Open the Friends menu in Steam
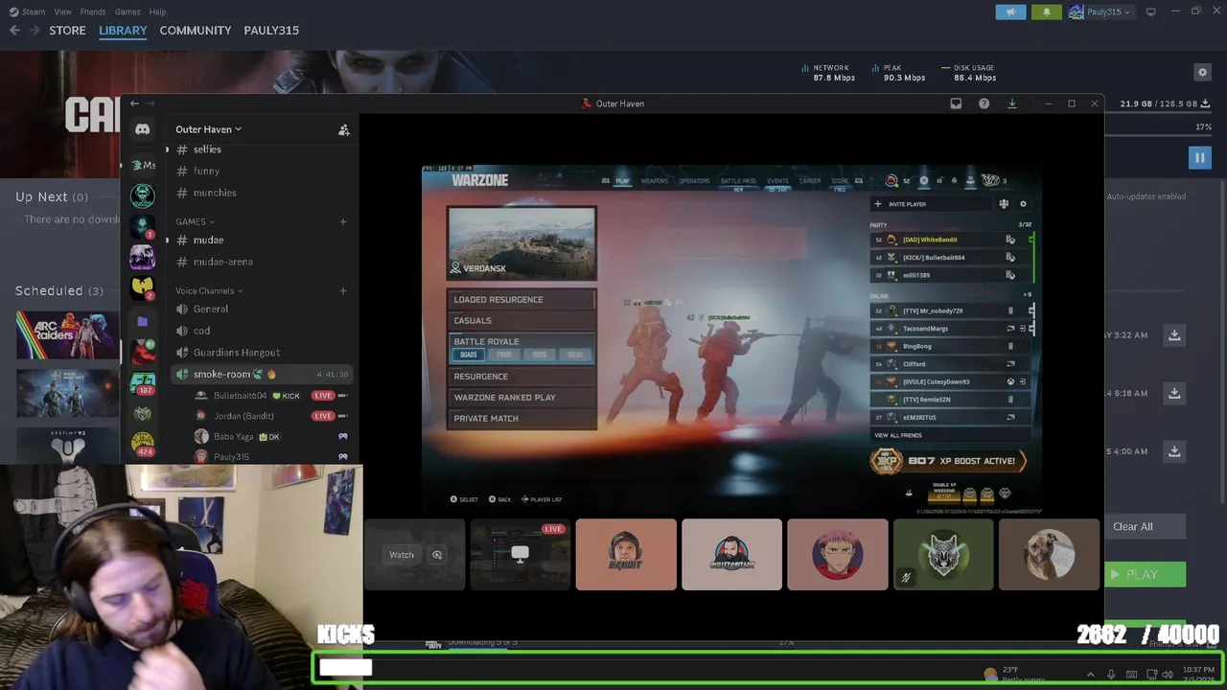1227x690 pixels. [x=93, y=11]
